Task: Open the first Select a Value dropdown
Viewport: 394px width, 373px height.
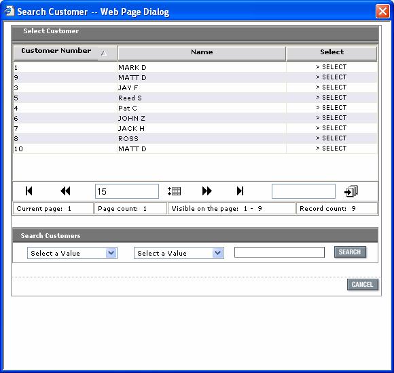Action: [x=72, y=253]
